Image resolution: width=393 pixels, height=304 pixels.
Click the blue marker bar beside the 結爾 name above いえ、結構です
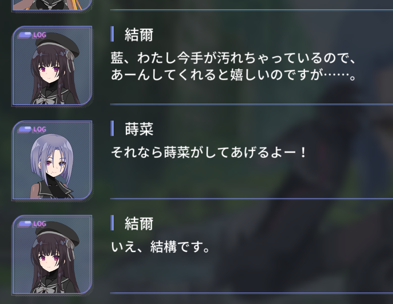112,223
